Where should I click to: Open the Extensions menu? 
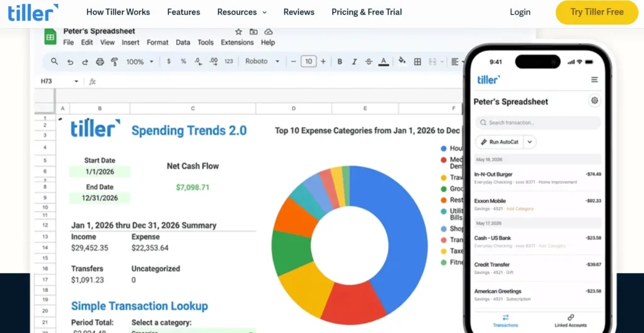coord(237,42)
